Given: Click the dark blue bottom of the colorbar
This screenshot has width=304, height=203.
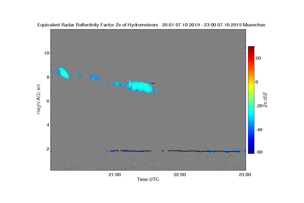Looking at the screenshot, I should tap(251, 151).
